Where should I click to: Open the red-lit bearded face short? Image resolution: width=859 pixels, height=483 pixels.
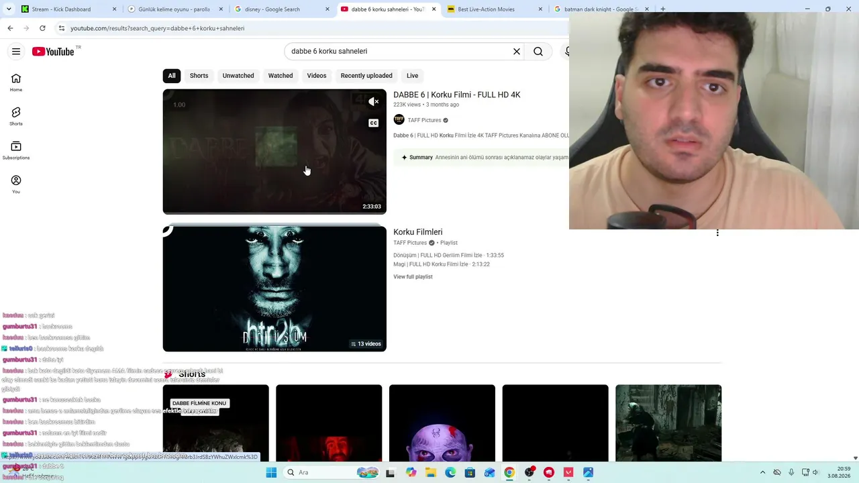coord(329,423)
